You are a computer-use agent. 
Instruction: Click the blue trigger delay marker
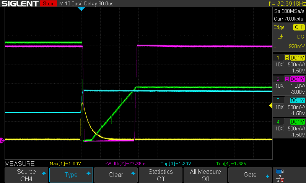coord(81,9)
